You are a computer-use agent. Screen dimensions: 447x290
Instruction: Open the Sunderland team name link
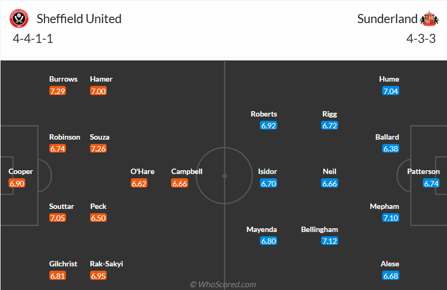[387, 19]
